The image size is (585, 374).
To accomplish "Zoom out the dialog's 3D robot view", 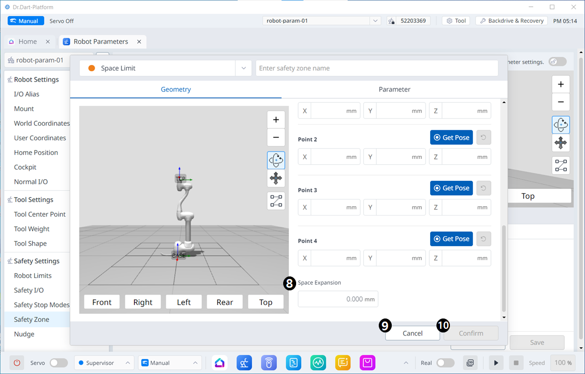I will 276,138.
